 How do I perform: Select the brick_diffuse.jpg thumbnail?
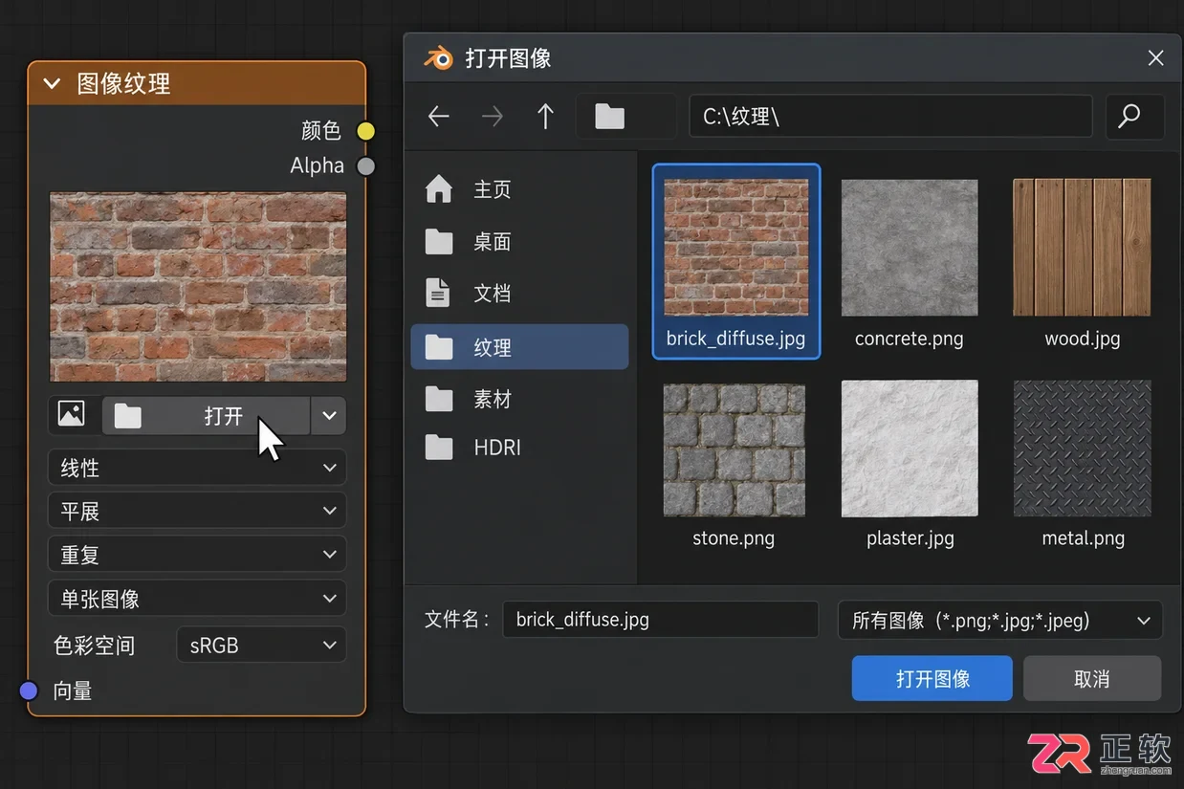coord(736,248)
